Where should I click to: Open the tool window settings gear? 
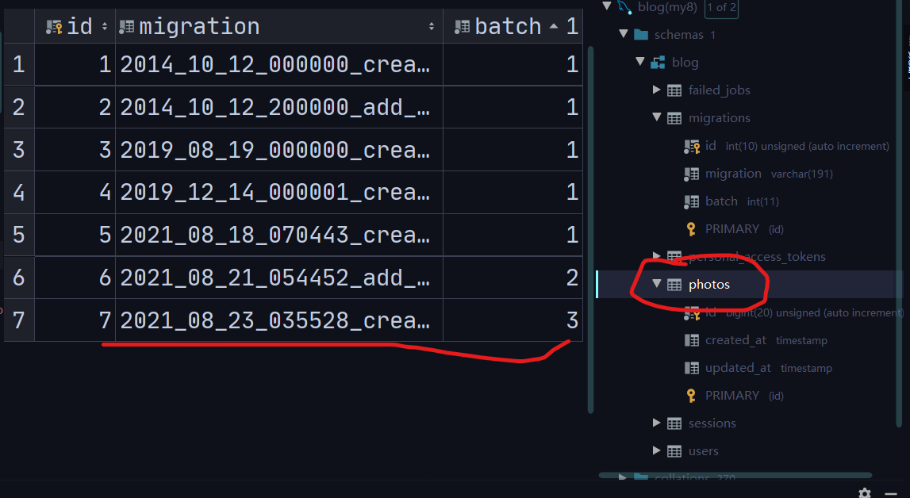click(865, 492)
